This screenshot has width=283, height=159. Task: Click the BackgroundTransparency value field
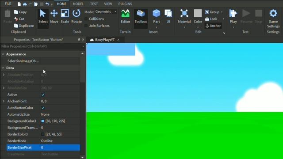[60, 128]
